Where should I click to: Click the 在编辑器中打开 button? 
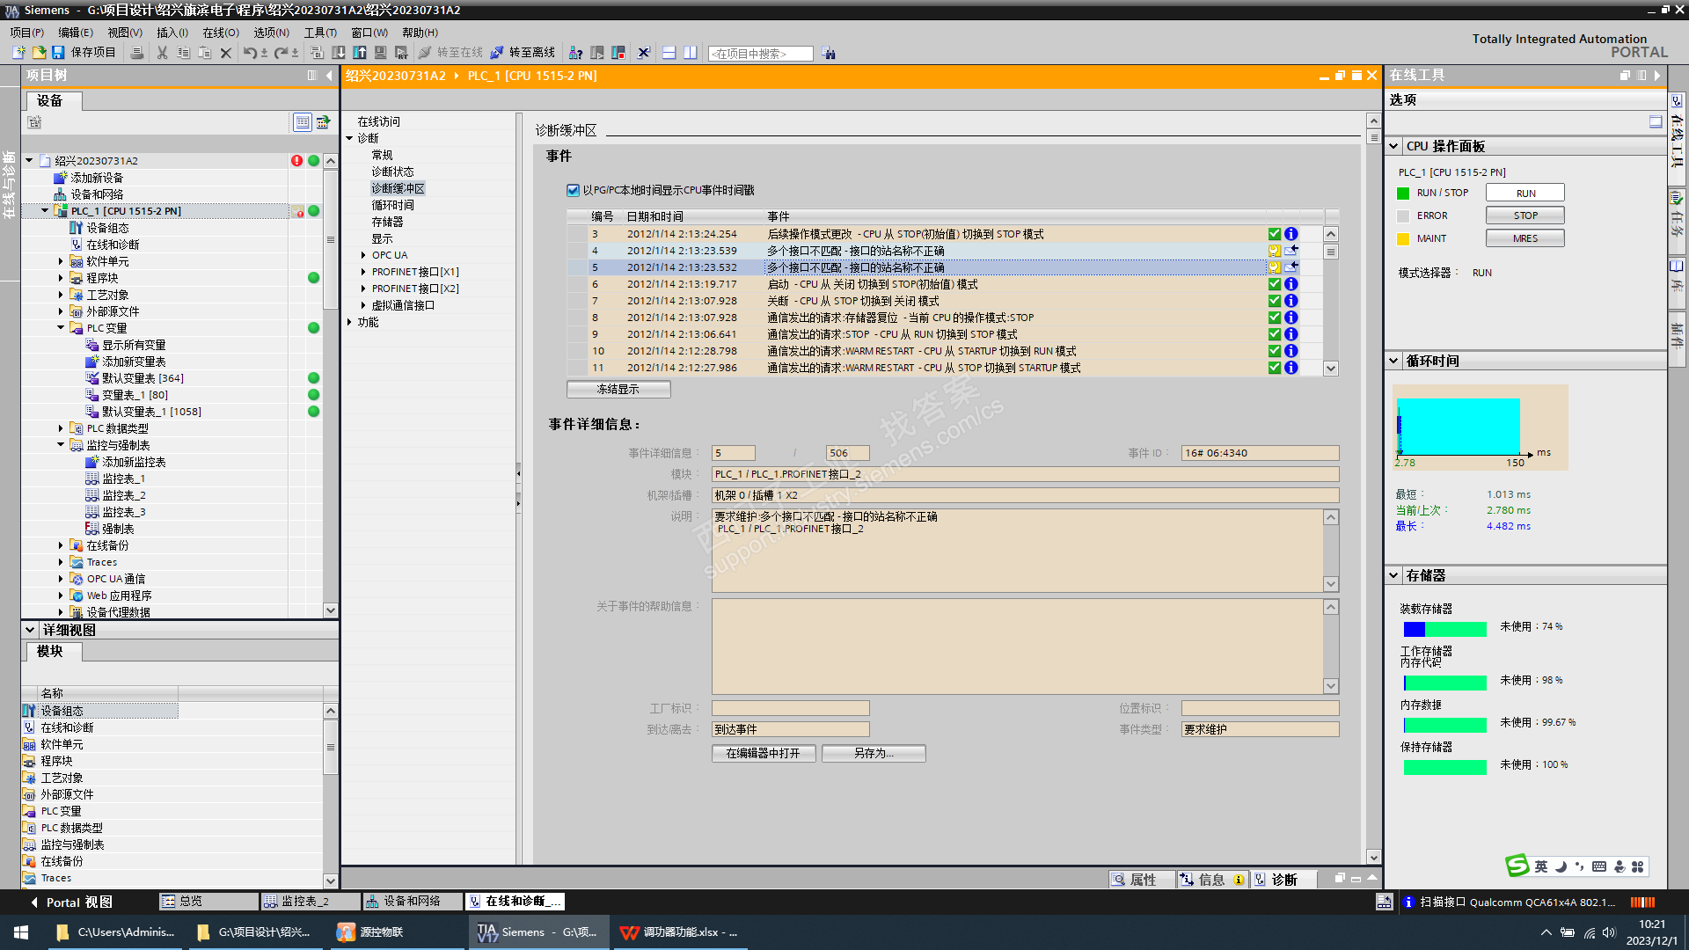coord(763,753)
